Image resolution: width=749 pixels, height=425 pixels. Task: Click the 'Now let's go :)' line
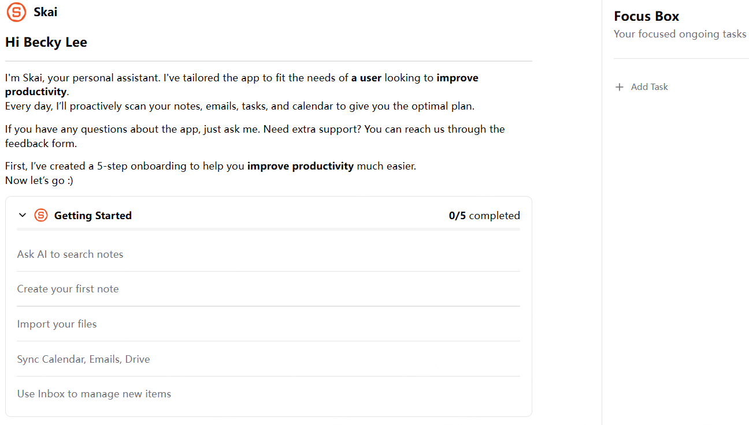pyautogui.click(x=39, y=180)
